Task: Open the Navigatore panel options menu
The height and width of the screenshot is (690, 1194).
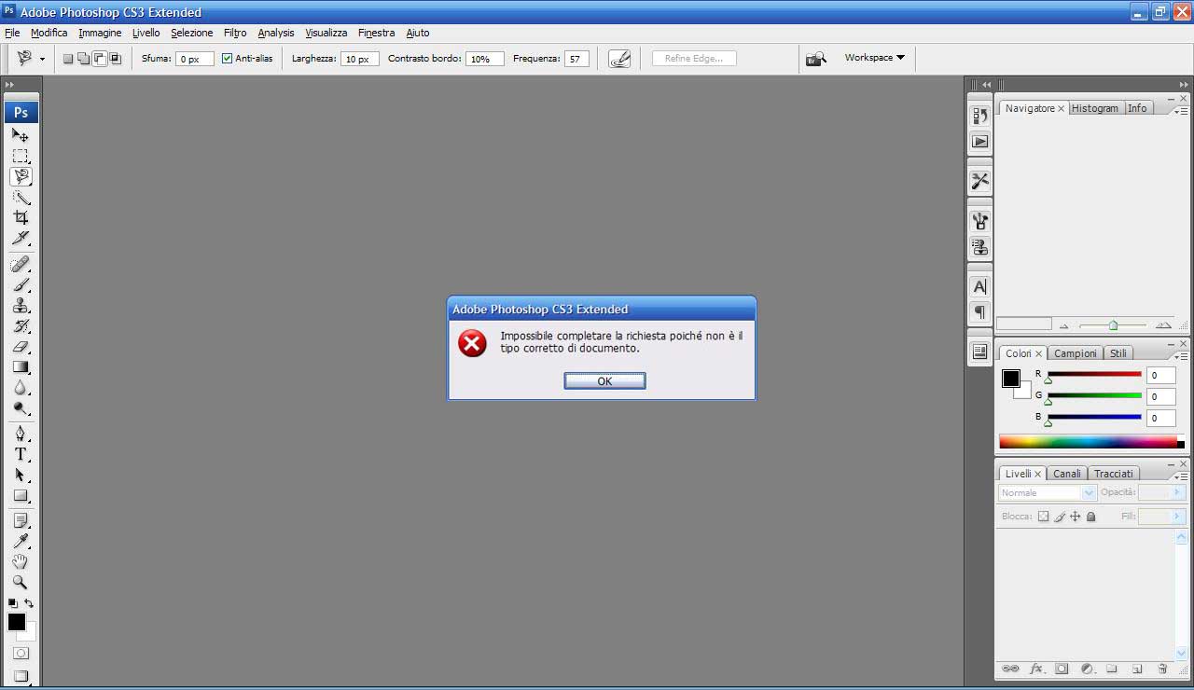Action: pos(1181,110)
